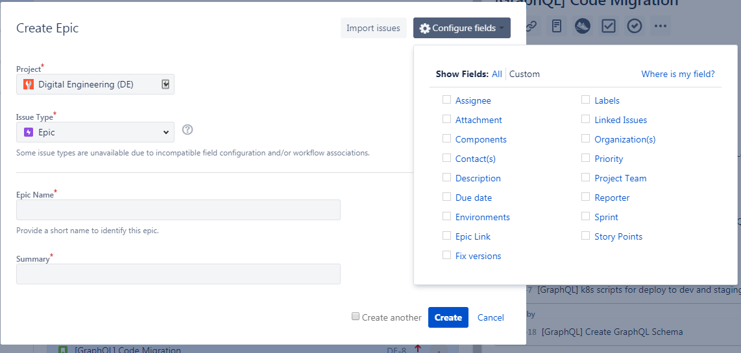Screen dimensions: 741x353
Task: Open the Project dropdown arrow
Action: (165, 84)
